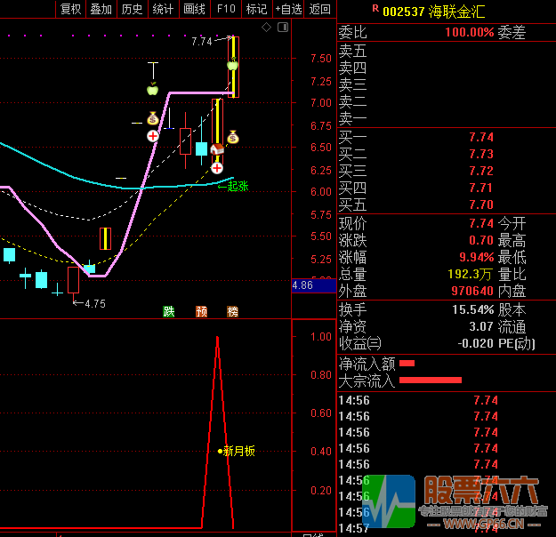Screen dimensions: 556x537
Task: Select the 画线 drawing tool
Action: (194, 9)
